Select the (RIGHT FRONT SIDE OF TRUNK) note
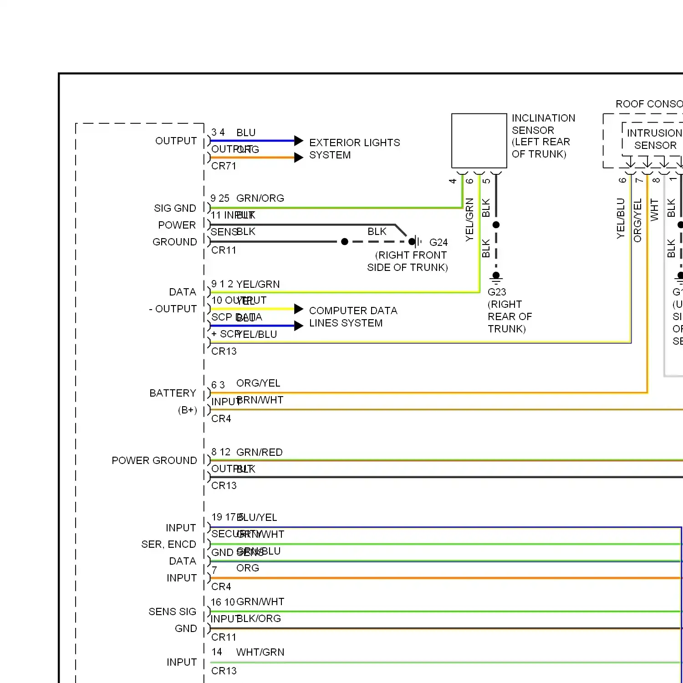This screenshot has height=683, width=683. tap(408, 261)
